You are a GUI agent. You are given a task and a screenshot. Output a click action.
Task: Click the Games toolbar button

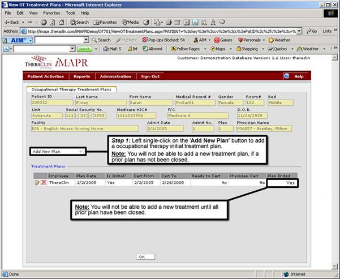click(223, 40)
